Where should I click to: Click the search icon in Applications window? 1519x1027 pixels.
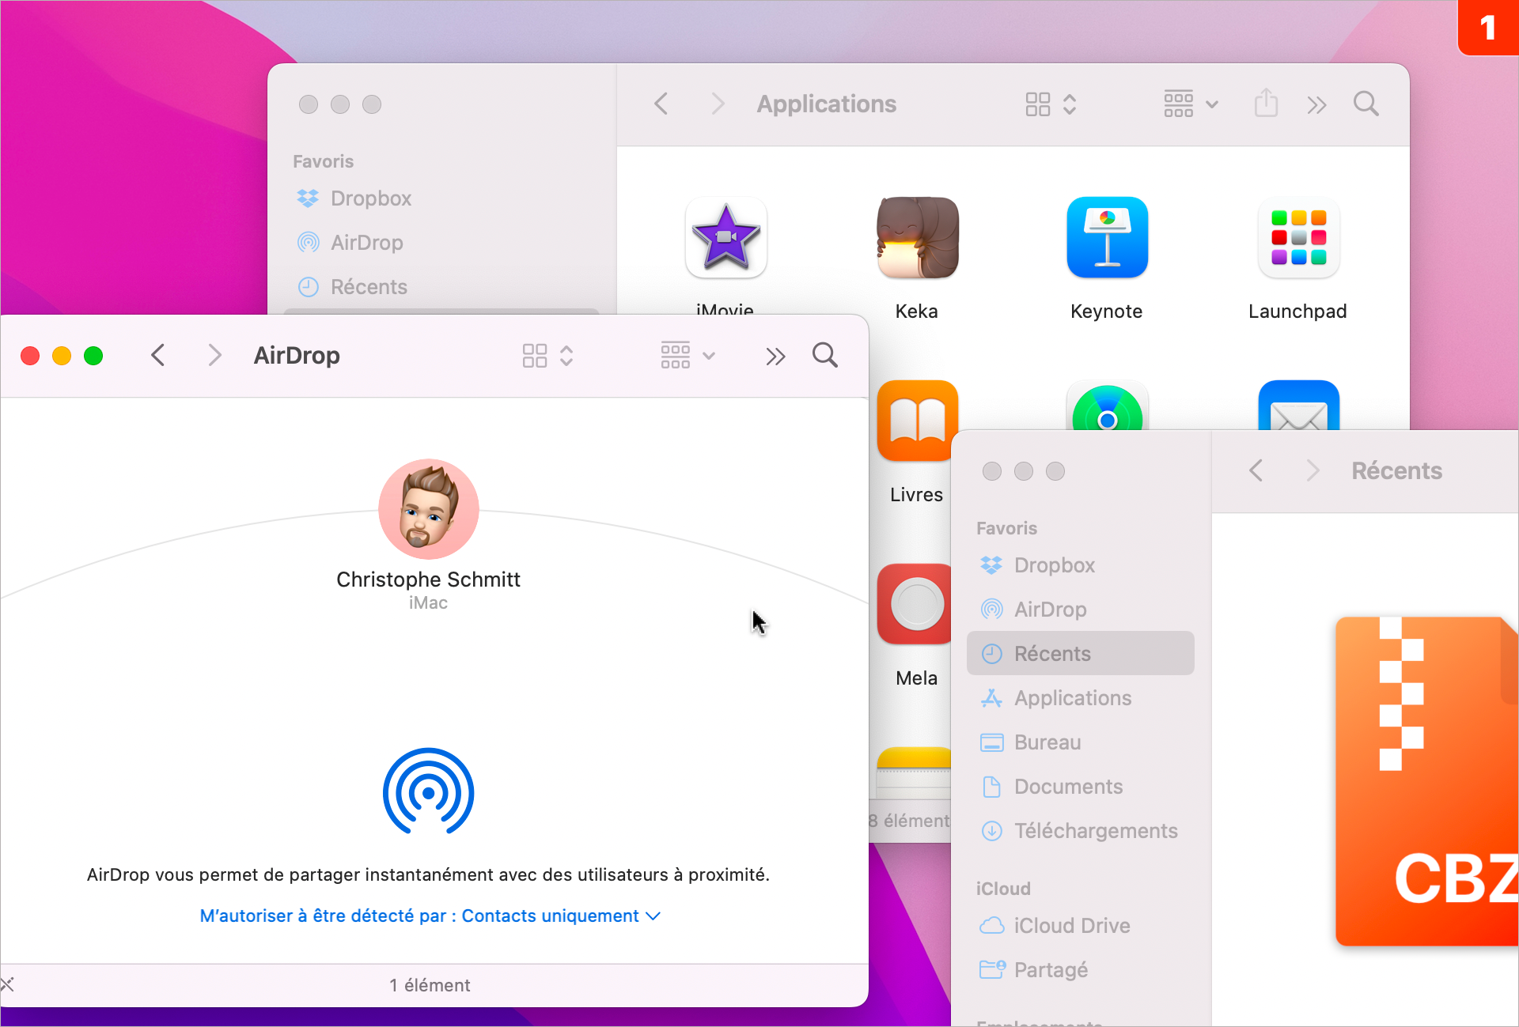click(x=1366, y=104)
